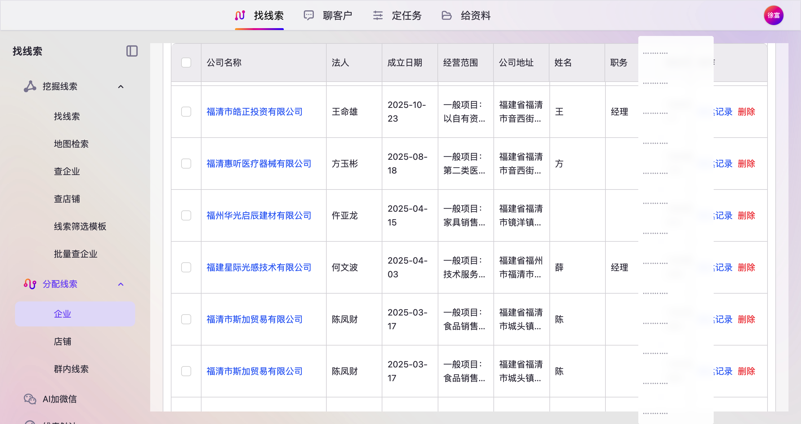Viewport: 801px width, 424px height.
Task: Click the 挖掘线索 network icon
Action: pyautogui.click(x=30, y=86)
